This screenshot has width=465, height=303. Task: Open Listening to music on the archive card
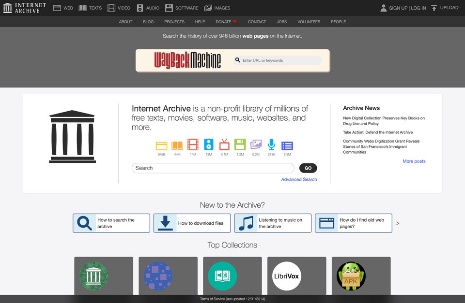pyautogui.click(x=273, y=223)
